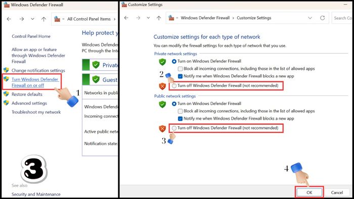Open Control Panel Home link
This screenshot has height=199, width=354.
pyautogui.click(x=31, y=36)
